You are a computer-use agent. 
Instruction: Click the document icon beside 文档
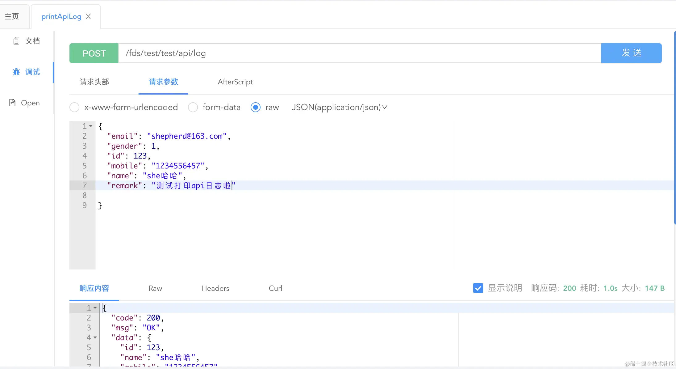pos(16,41)
